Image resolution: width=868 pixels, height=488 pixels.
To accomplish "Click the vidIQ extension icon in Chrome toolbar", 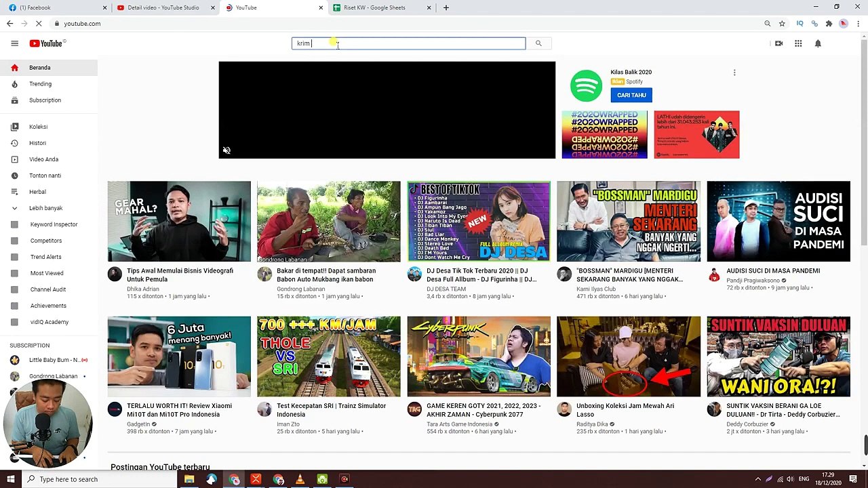I will pyautogui.click(x=800, y=24).
